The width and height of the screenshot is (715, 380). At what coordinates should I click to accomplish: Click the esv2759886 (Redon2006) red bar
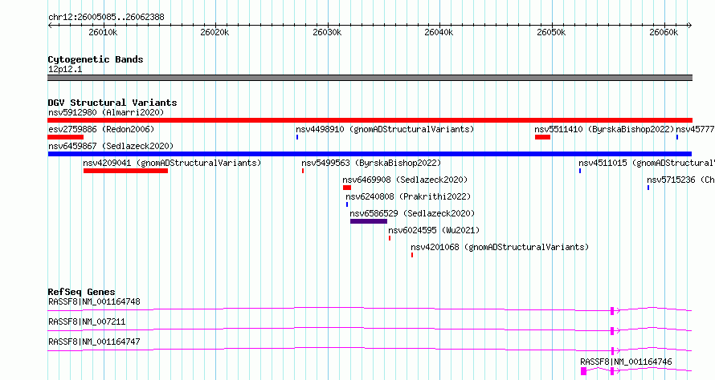(x=65, y=137)
